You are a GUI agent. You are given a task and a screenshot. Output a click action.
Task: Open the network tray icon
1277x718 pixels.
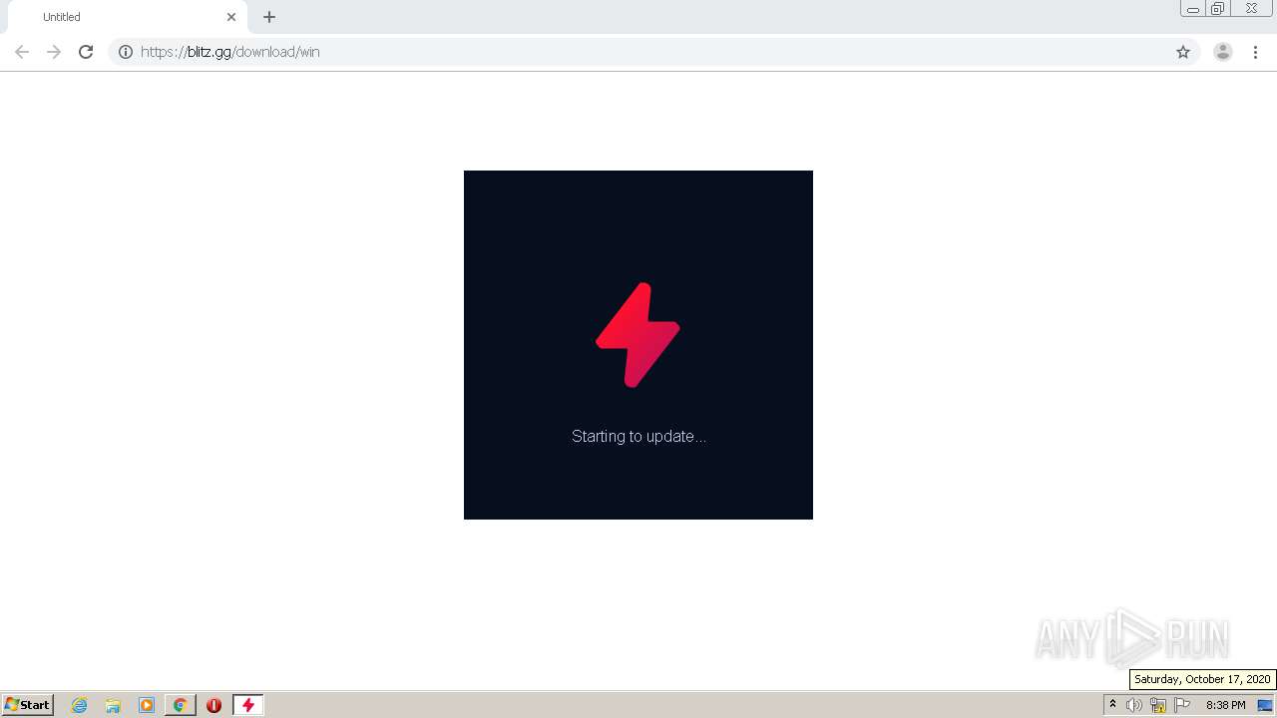coord(1158,705)
